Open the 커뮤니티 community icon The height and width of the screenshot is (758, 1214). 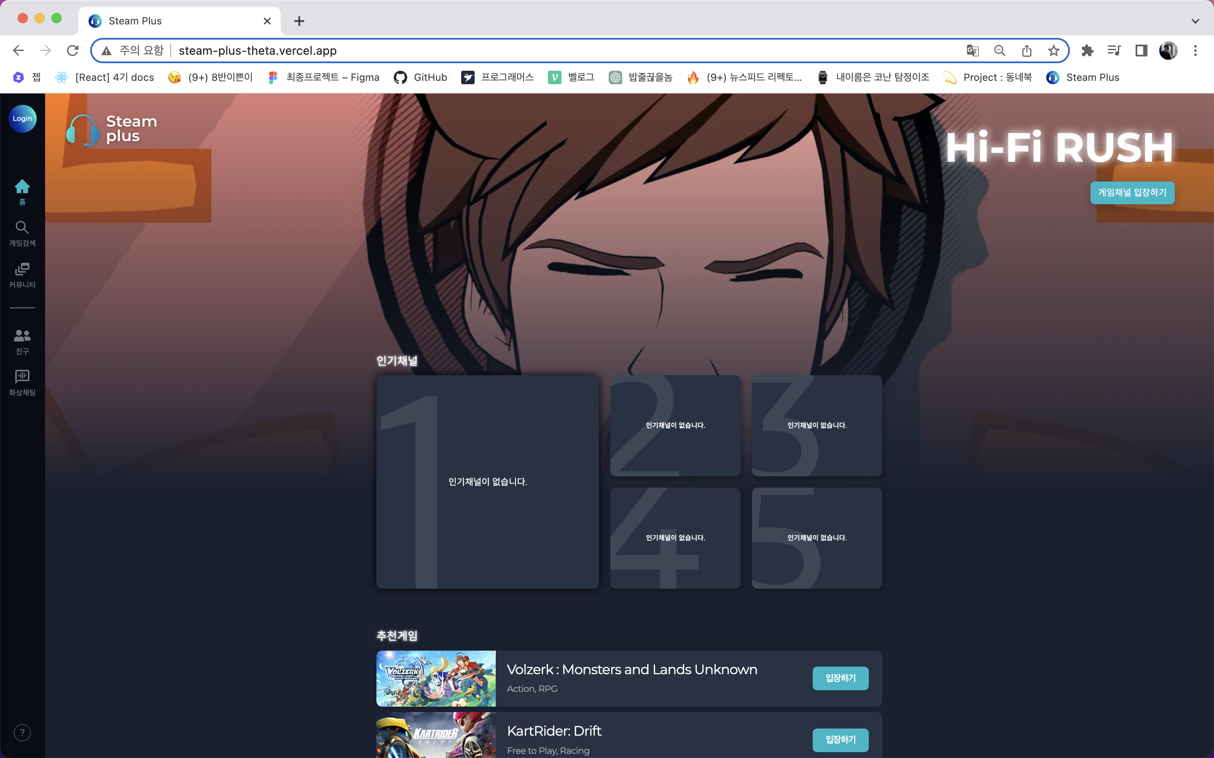pyautogui.click(x=22, y=270)
